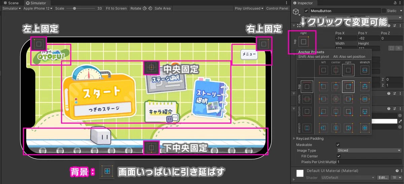Expand the Raycast Padding section
Image resolution: width=404 pixels, height=184 pixels.
pyautogui.click(x=294, y=139)
